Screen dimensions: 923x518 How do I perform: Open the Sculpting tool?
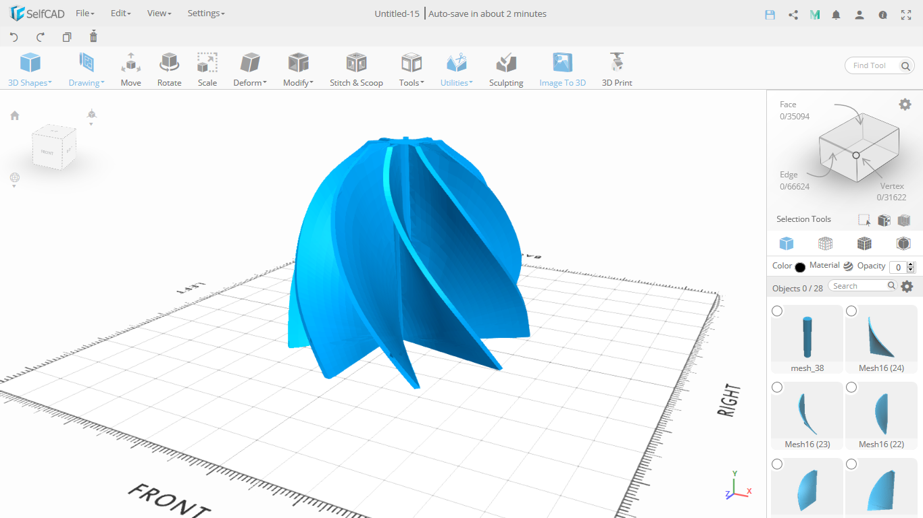click(x=506, y=70)
